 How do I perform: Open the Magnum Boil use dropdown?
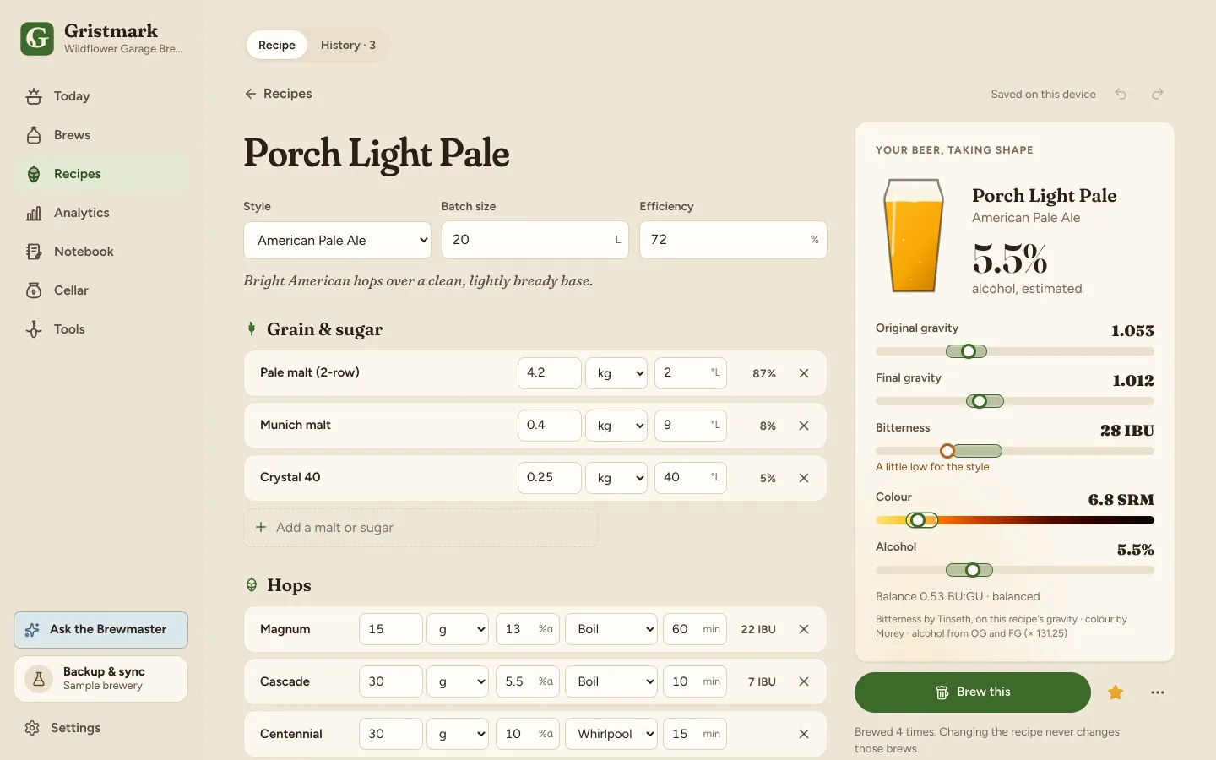611,629
